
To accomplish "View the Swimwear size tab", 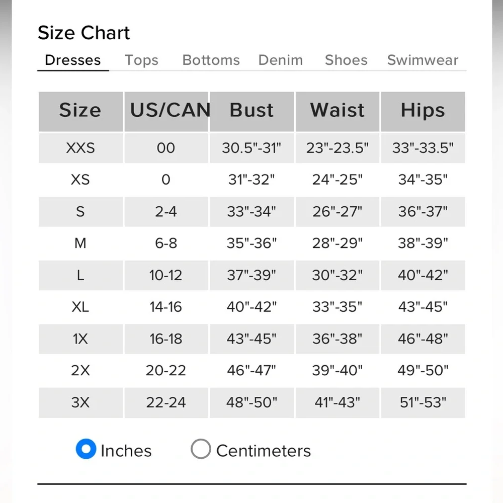I will [423, 60].
